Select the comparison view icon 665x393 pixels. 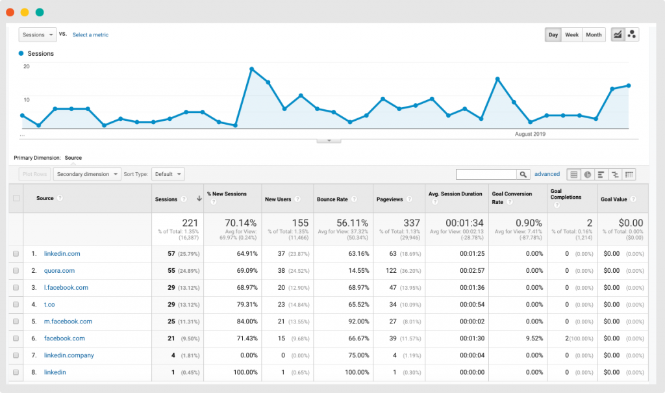click(615, 174)
